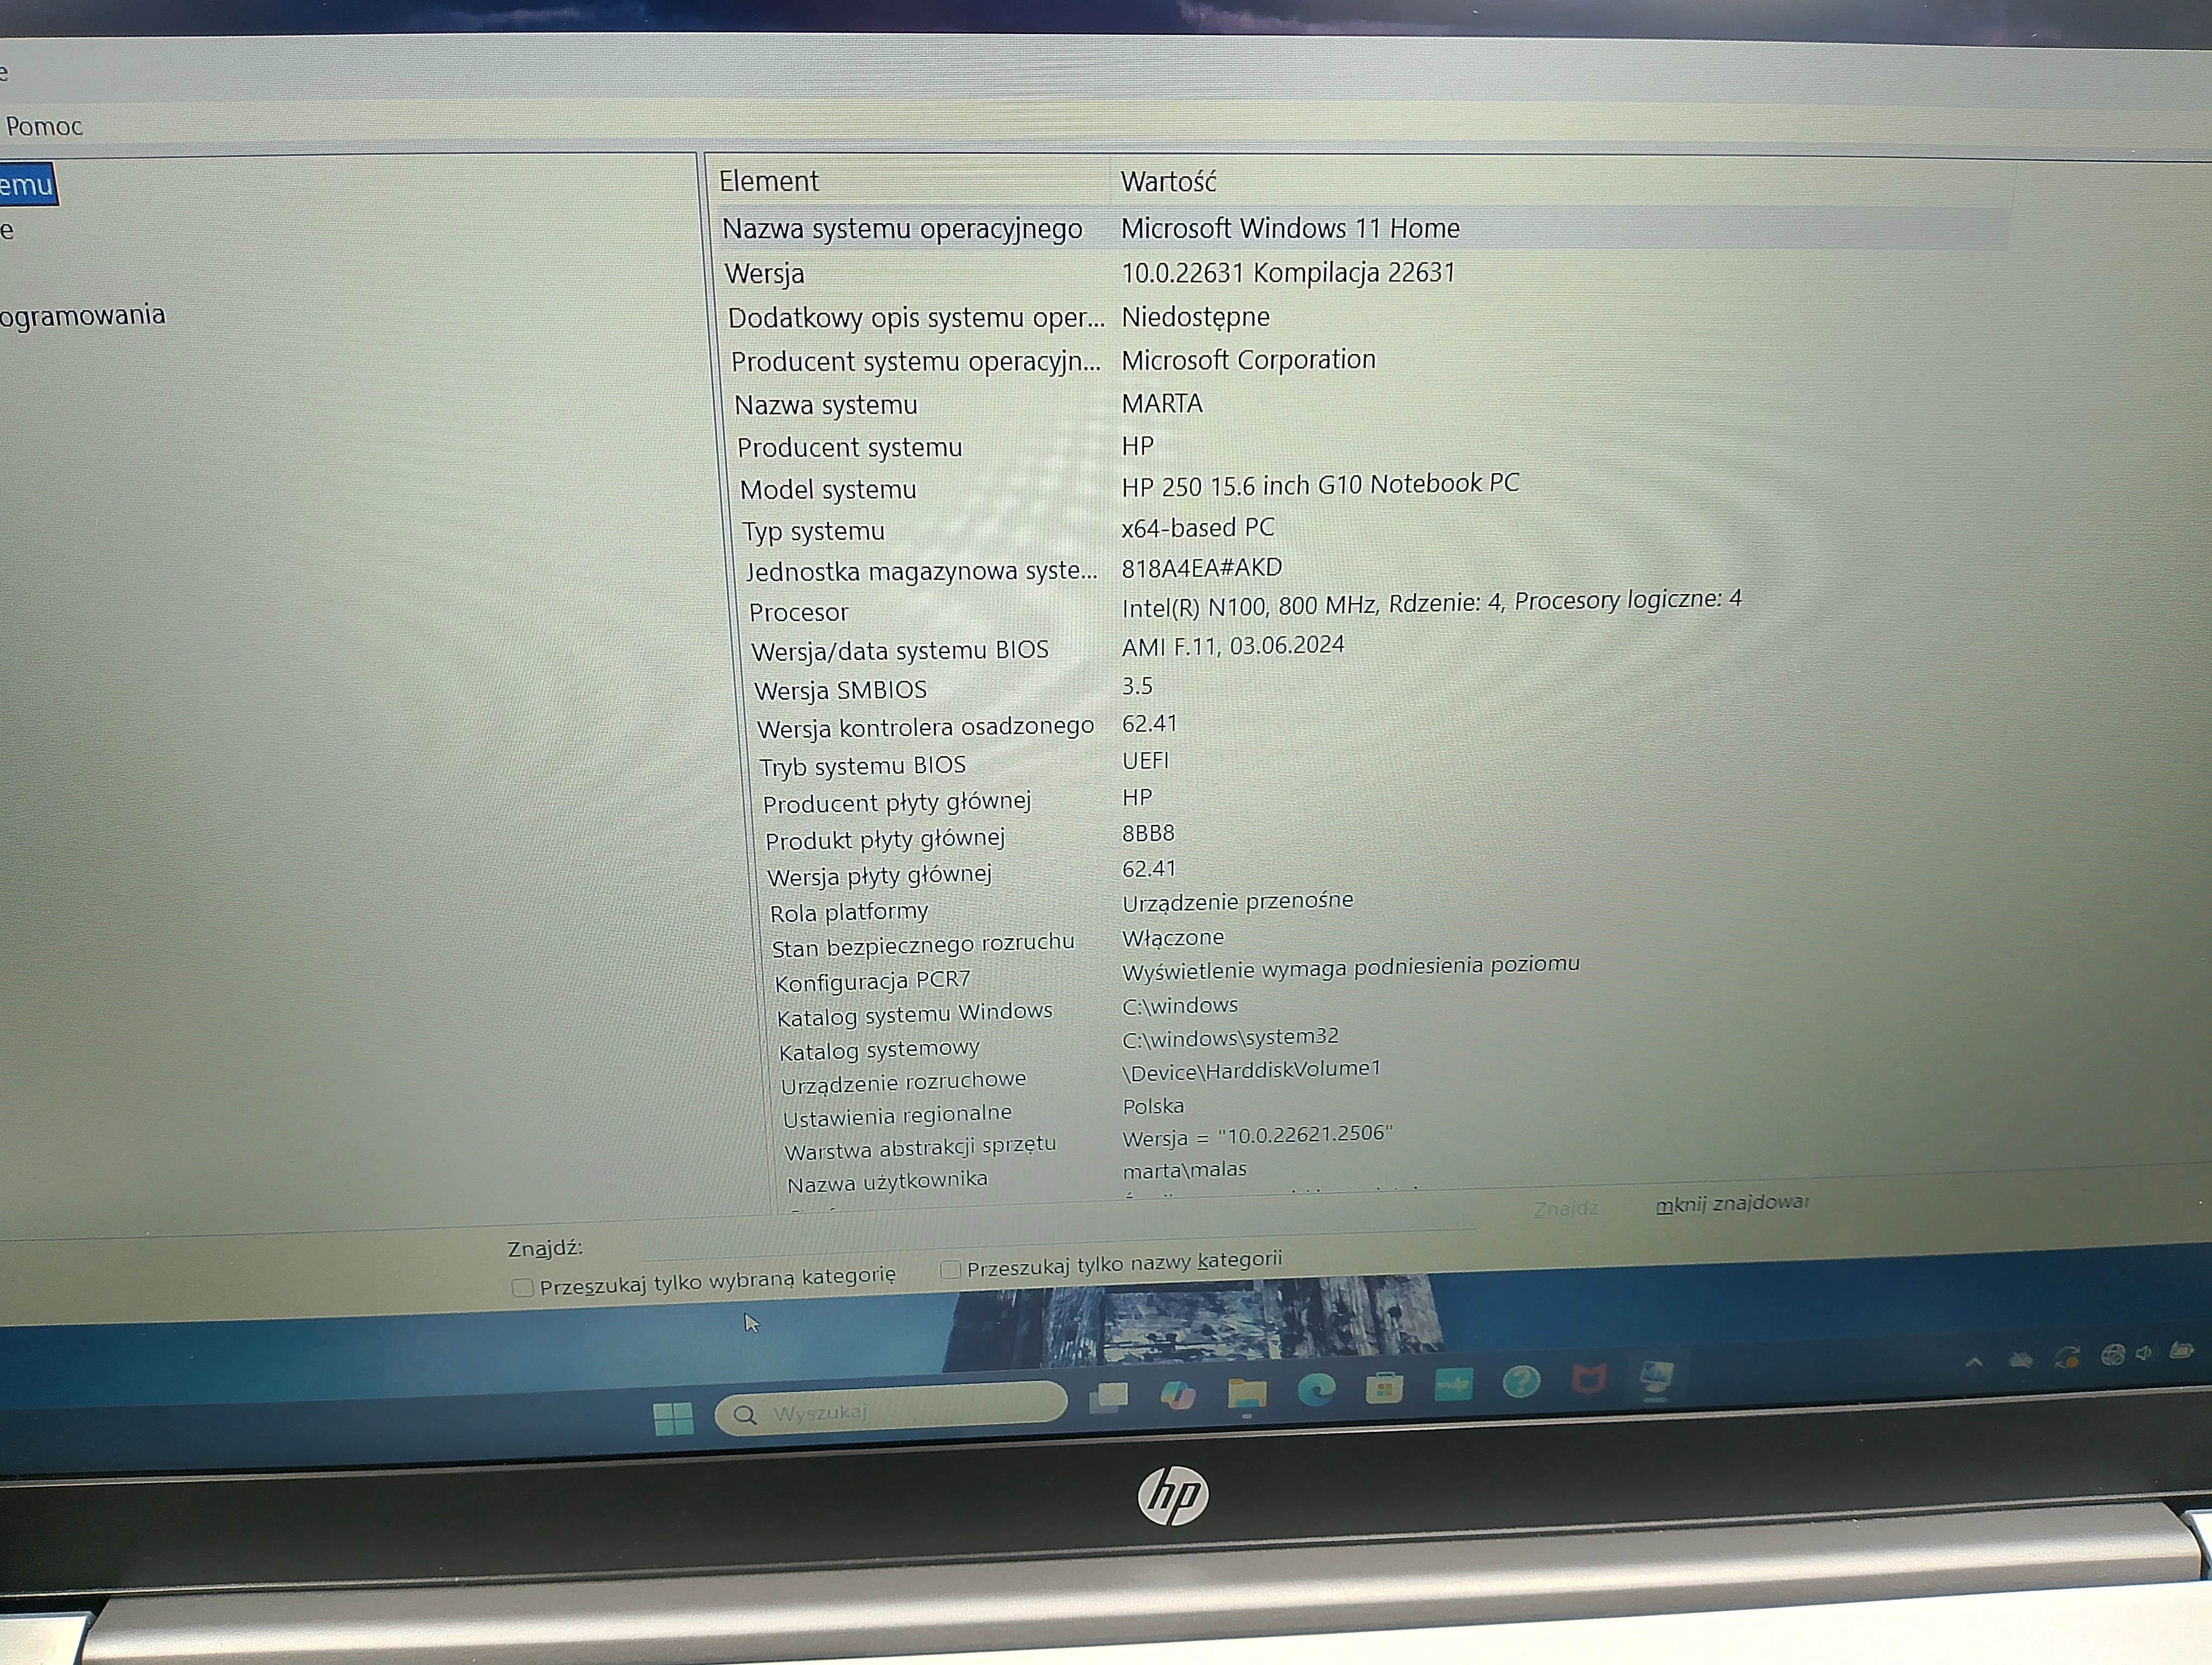Select 'Wersja = "10.0.22621.2506"' value
2212x1665 pixels.
pyautogui.click(x=1257, y=1137)
